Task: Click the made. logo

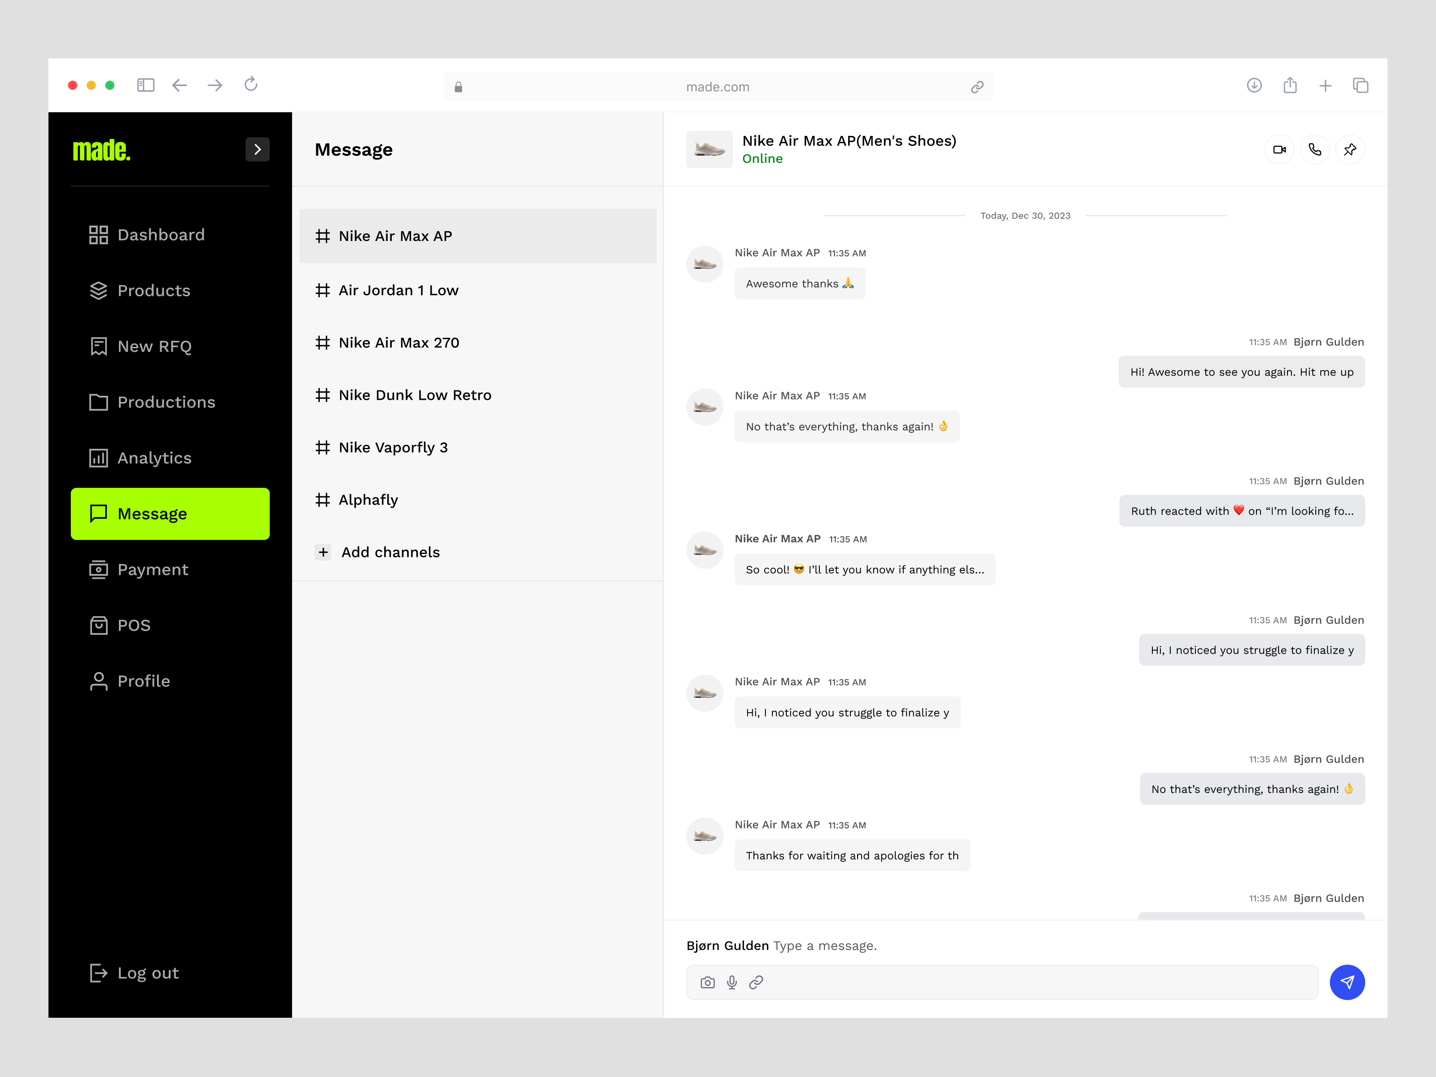Action: click(101, 149)
